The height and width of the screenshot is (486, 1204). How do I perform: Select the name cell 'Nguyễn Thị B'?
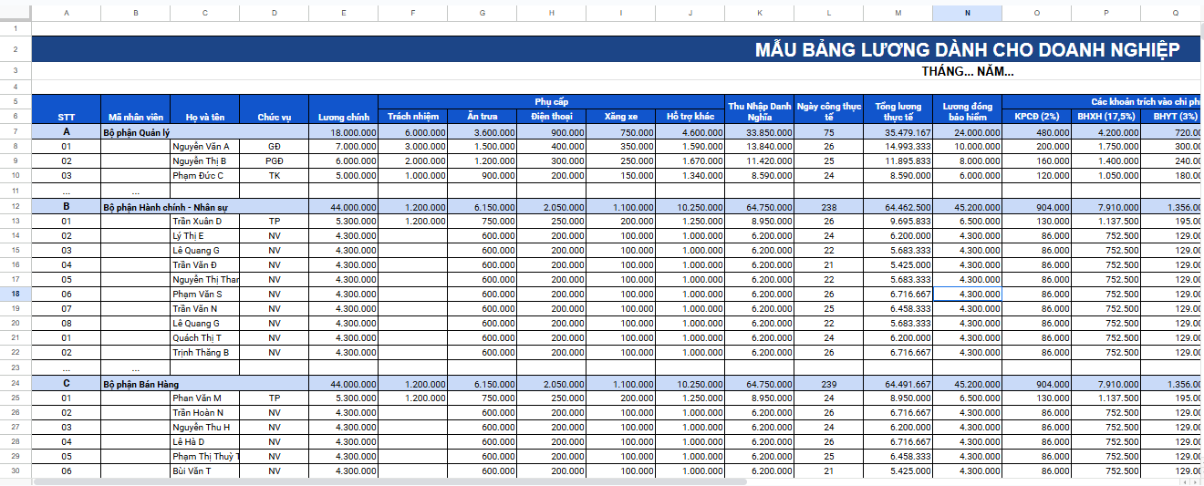click(x=204, y=161)
